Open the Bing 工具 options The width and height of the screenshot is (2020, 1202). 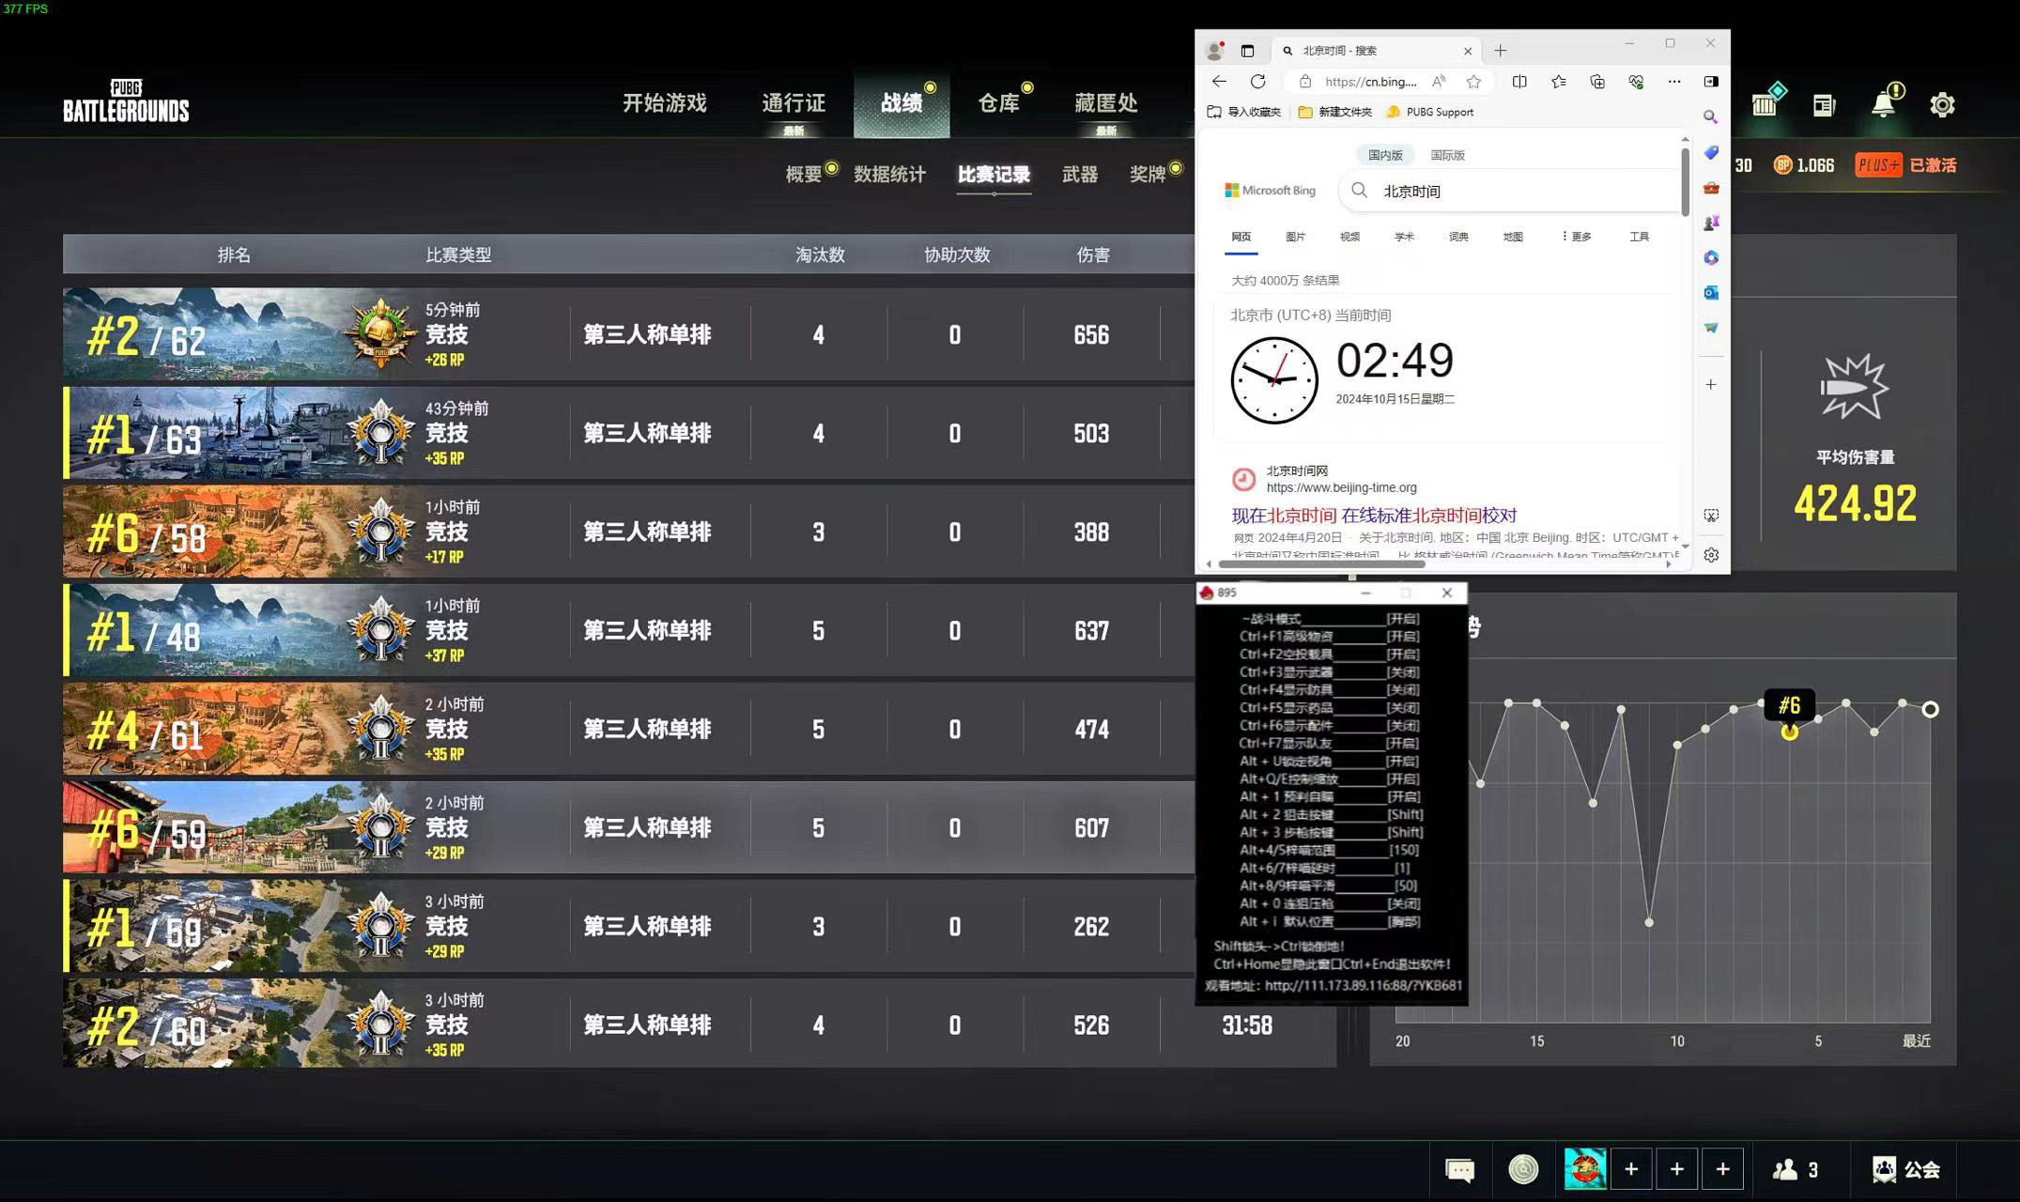(x=1640, y=237)
